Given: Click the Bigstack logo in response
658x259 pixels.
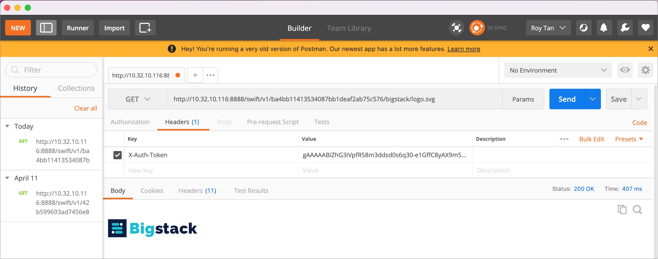Looking at the screenshot, I should [x=153, y=228].
